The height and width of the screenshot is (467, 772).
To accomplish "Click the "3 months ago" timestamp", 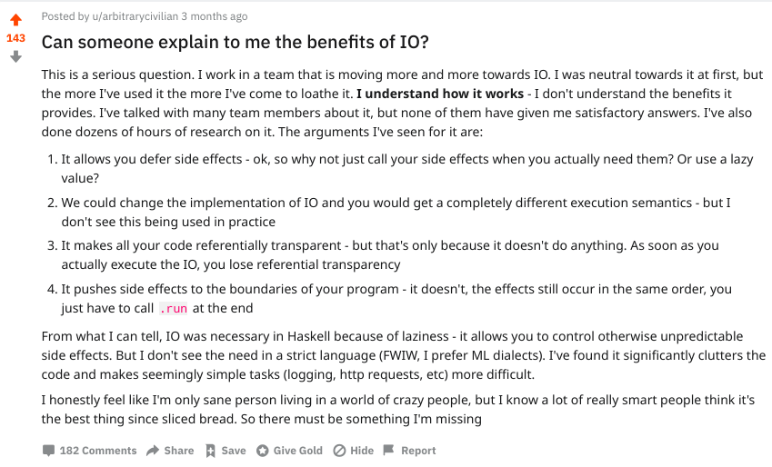I will (215, 16).
